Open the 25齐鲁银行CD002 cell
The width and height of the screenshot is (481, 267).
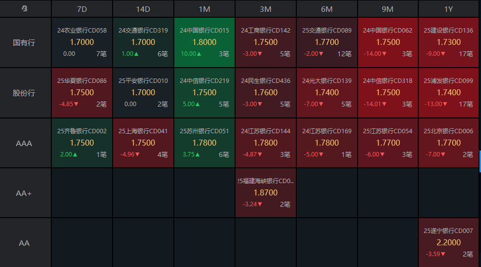[x=82, y=143]
